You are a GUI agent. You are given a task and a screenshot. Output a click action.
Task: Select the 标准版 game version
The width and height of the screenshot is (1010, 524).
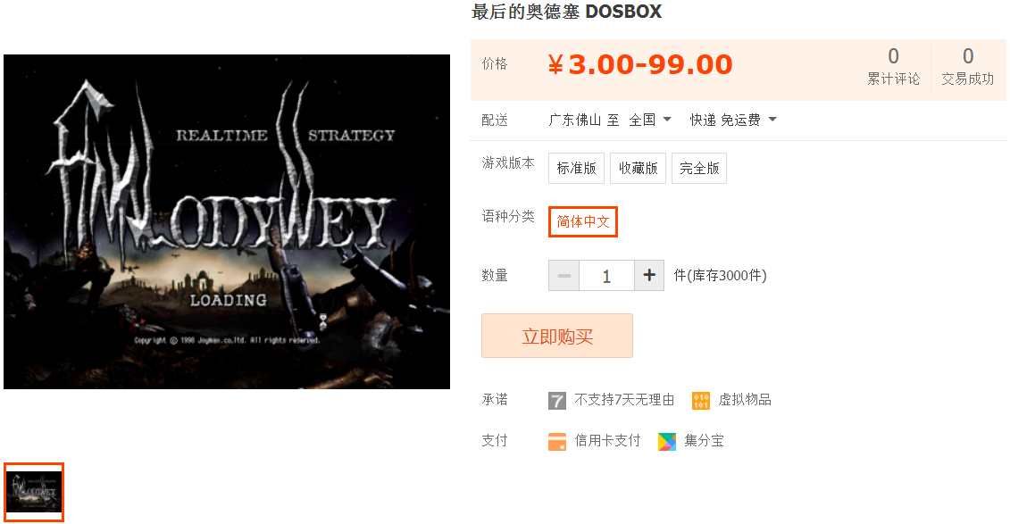coord(577,168)
